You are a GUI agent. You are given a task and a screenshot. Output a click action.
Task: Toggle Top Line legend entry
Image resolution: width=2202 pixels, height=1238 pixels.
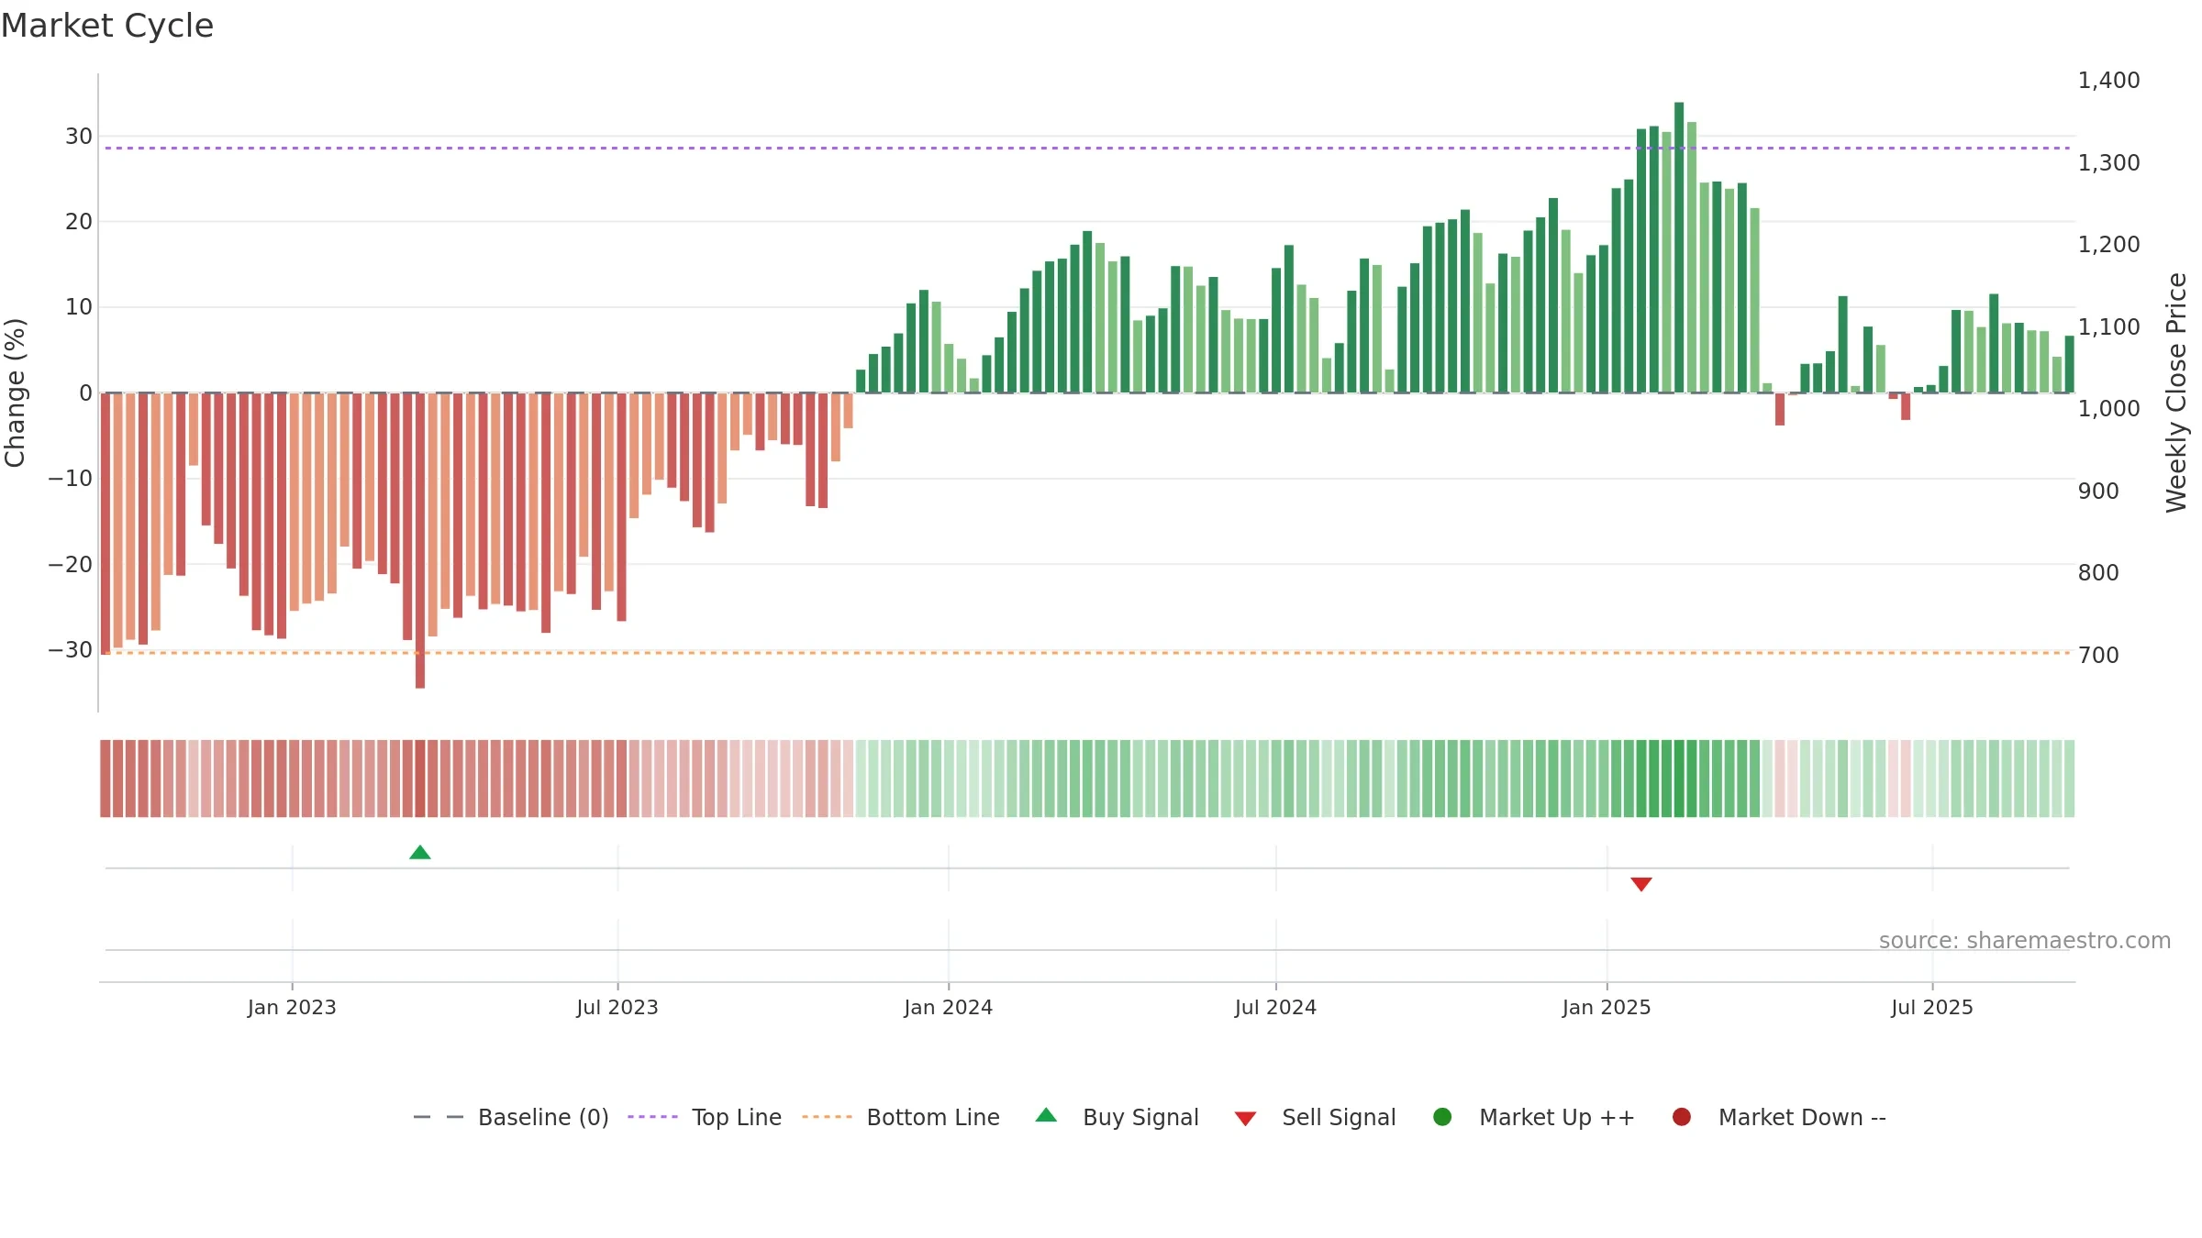tap(705, 1117)
